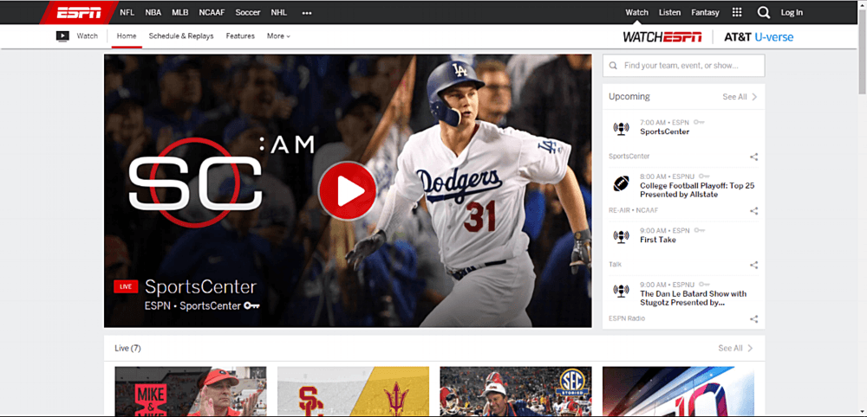Click the football icon beside College Football Playoff
Screen dimensions: 867x417
[621, 183]
